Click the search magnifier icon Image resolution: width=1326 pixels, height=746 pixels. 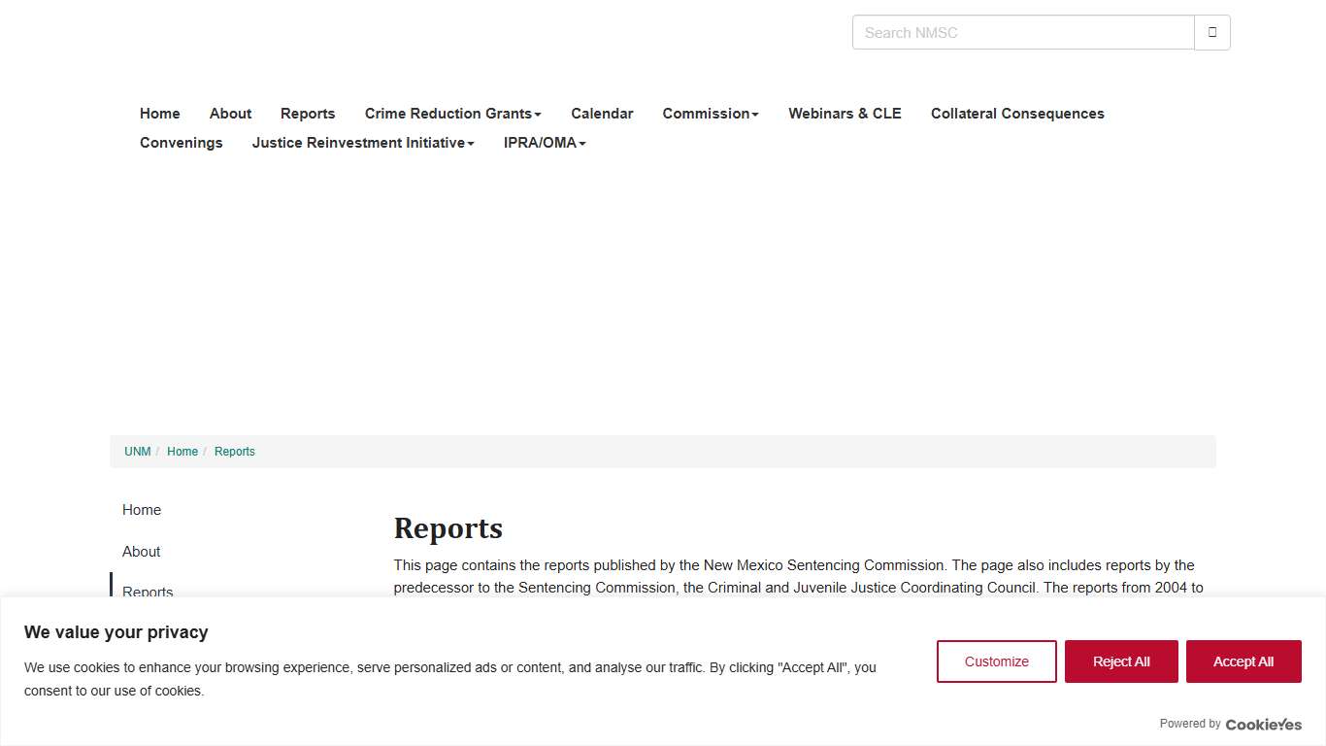click(x=1211, y=32)
